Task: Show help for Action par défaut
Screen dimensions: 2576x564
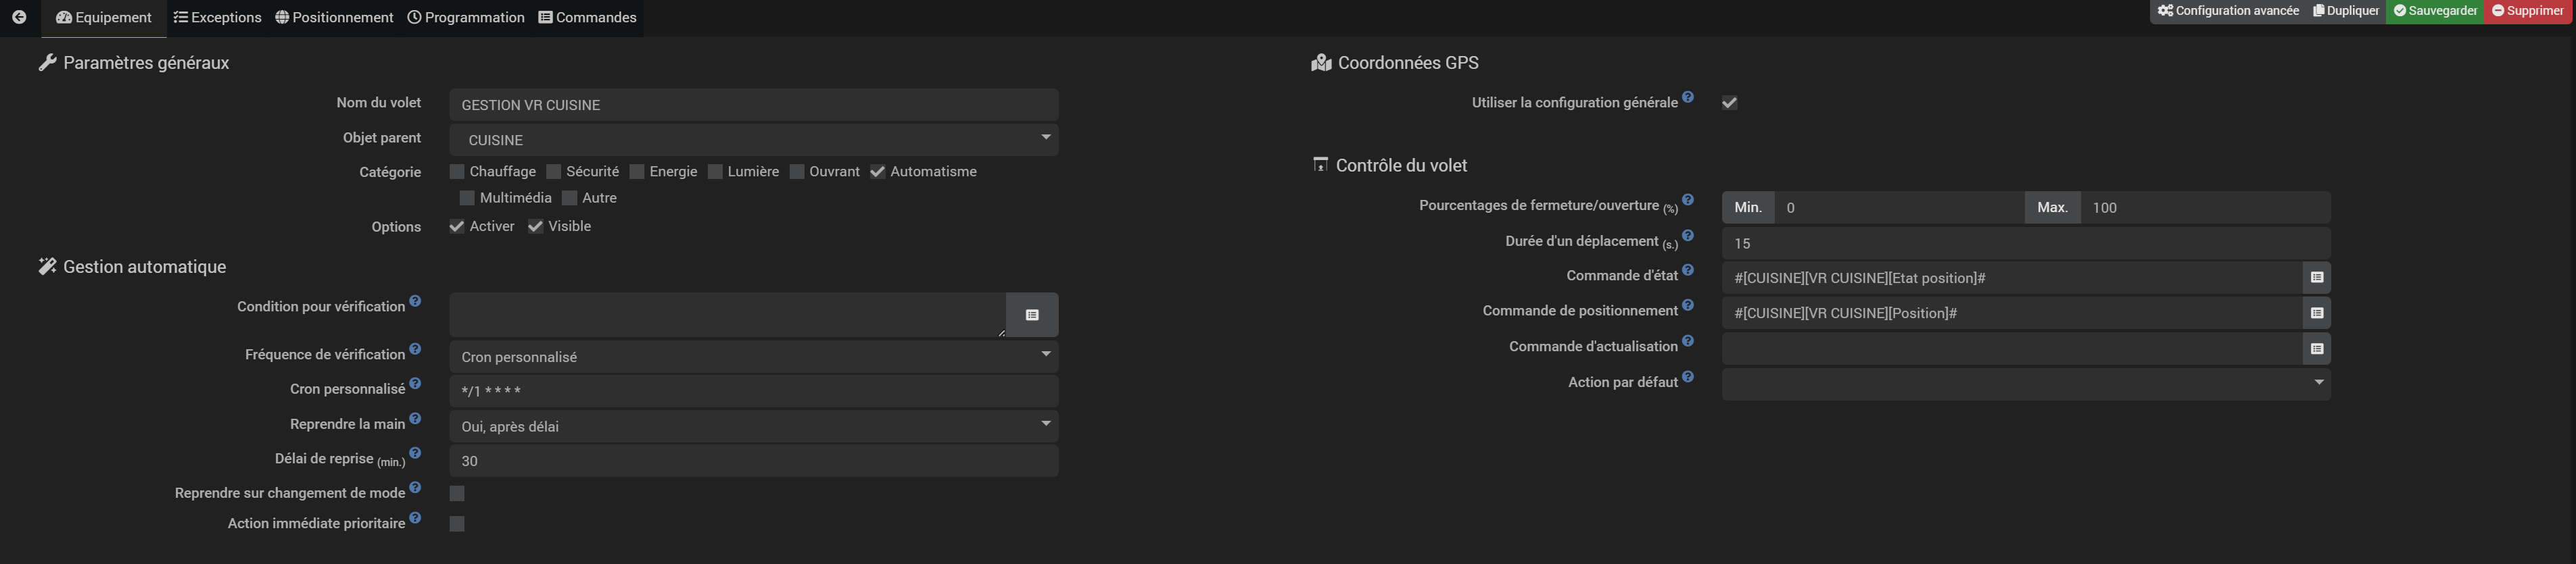Action: 1688,376
